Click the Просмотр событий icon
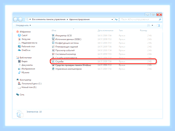The height and width of the screenshot is (131, 175). pyautogui.click(x=53, y=50)
